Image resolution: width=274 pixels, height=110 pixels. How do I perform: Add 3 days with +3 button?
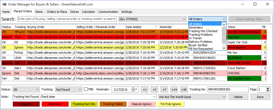tap(154, 90)
